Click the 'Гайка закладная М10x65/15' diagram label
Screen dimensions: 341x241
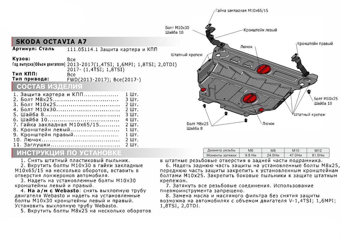tap(242, 10)
